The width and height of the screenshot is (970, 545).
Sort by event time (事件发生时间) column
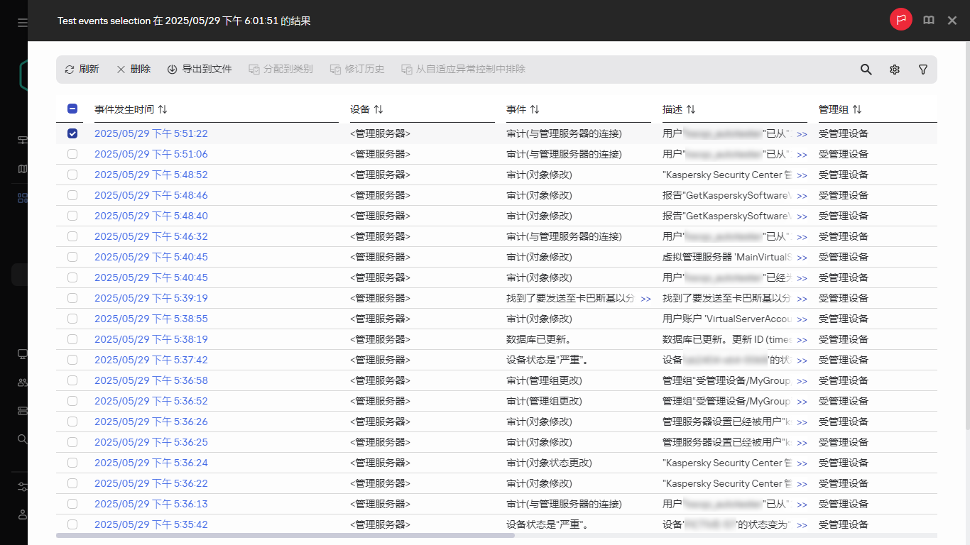[x=163, y=109]
